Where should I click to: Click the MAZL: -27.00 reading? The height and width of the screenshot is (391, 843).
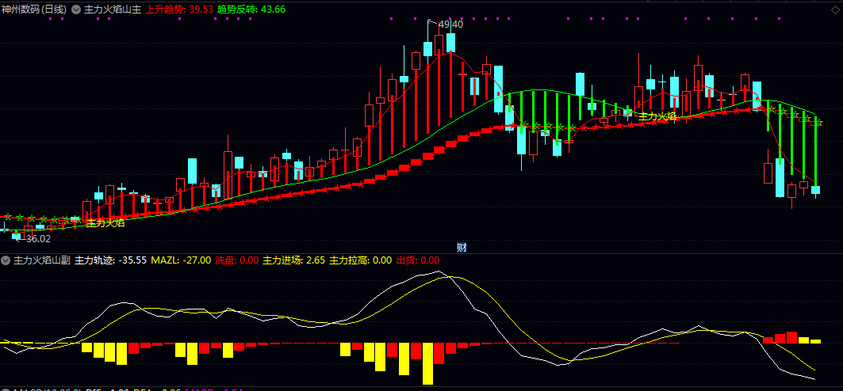point(181,260)
